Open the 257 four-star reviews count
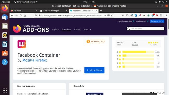Viewport: 169px width, 95px height. click(x=158, y=56)
